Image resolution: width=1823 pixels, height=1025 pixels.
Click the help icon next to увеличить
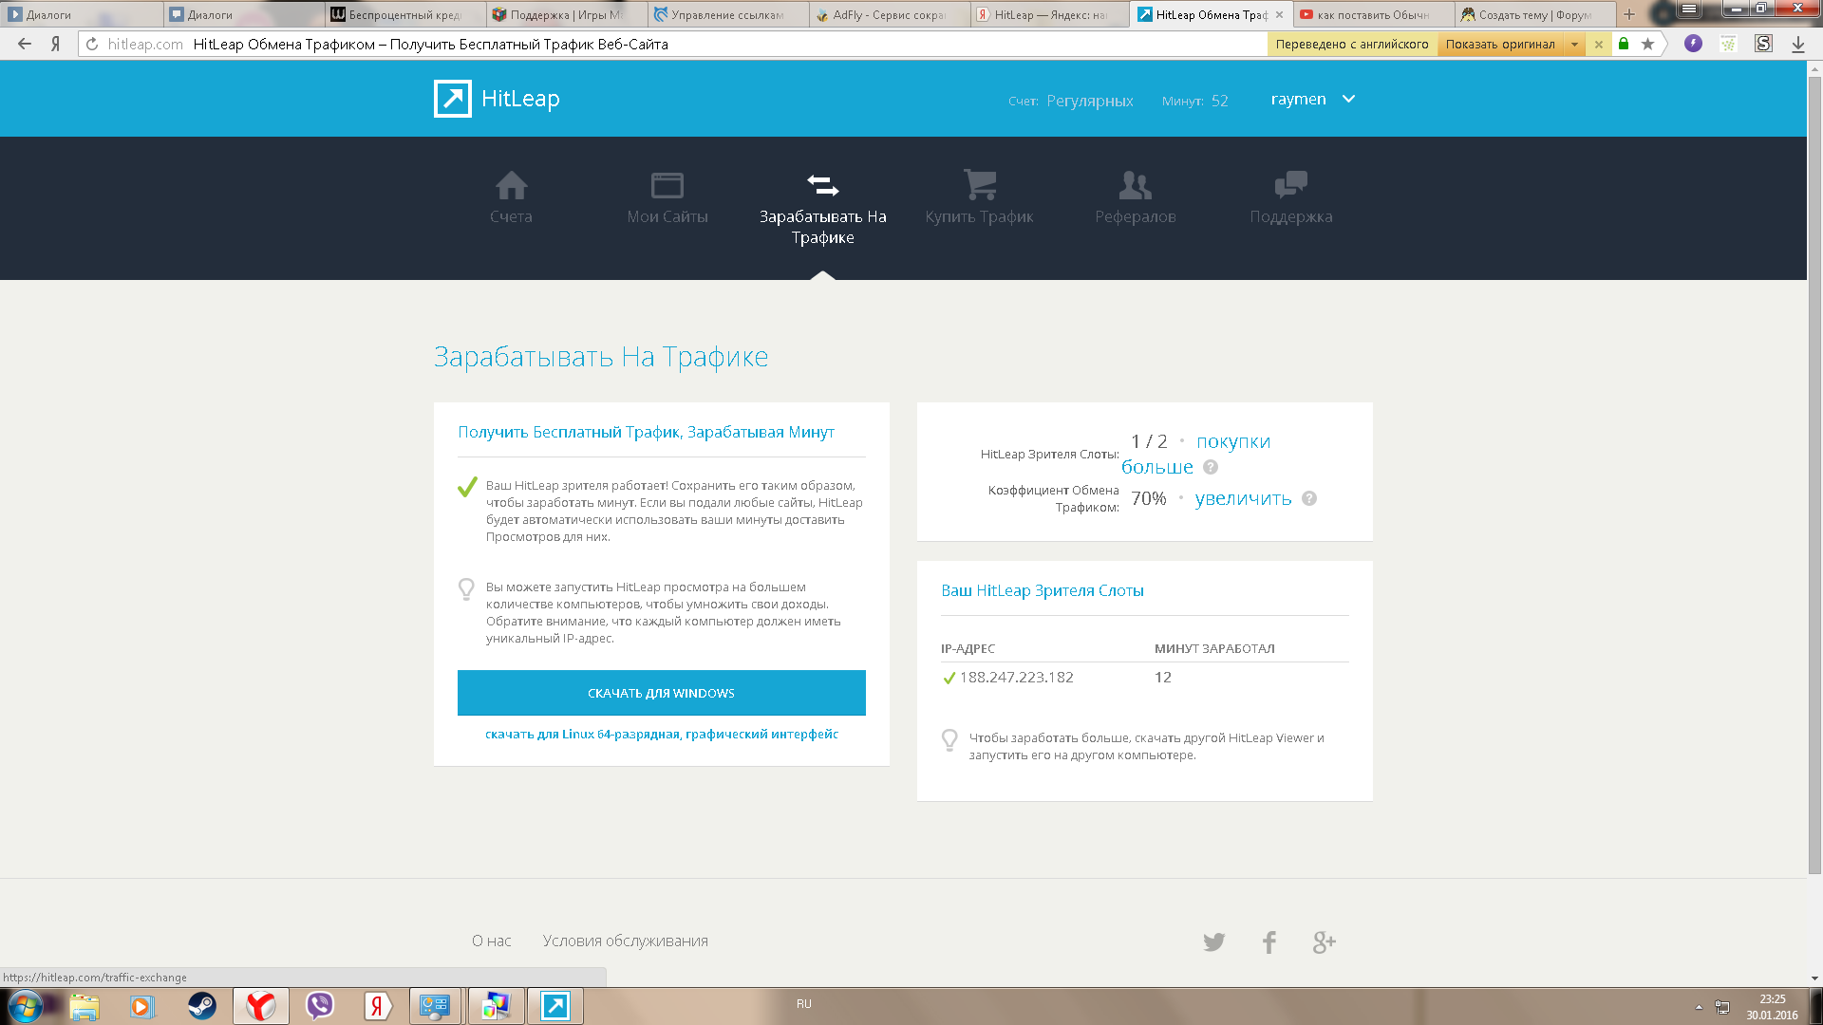click(1309, 498)
